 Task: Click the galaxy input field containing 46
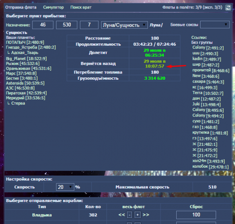(43, 25)
